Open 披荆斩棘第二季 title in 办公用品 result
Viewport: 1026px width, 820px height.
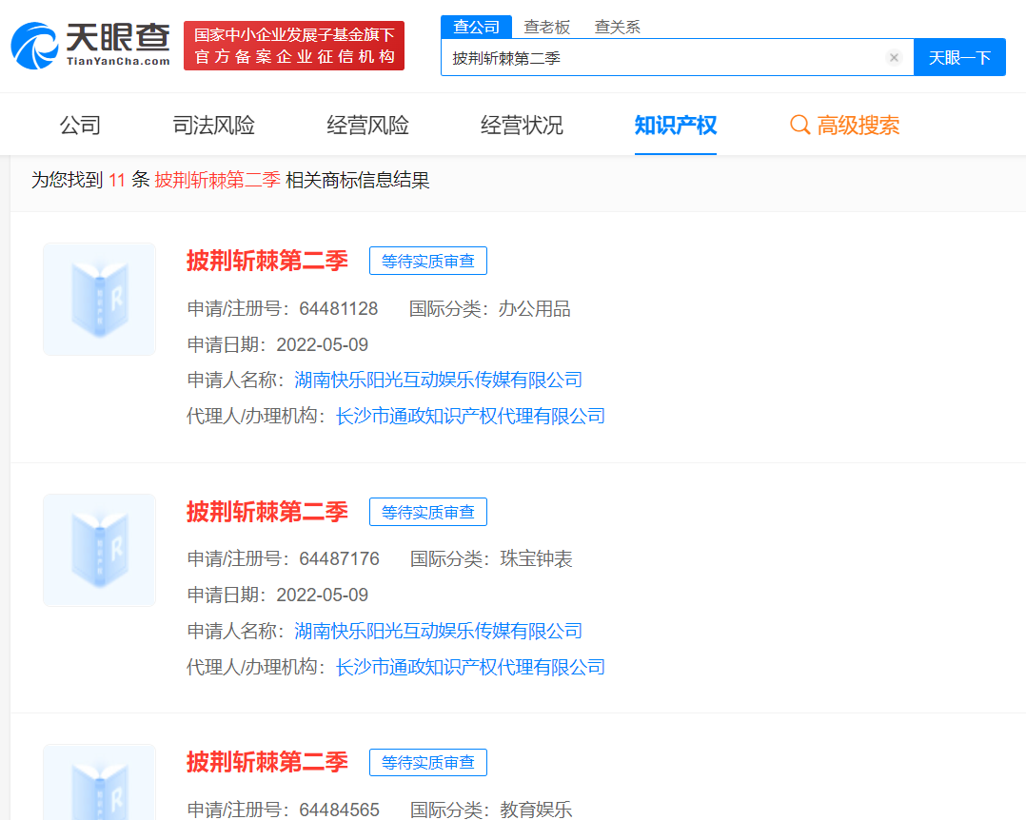pyautogui.click(x=266, y=261)
